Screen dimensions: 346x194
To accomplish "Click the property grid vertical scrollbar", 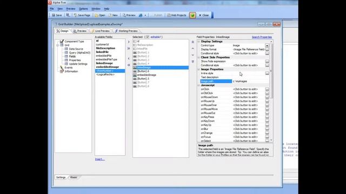I will coord(271,71).
